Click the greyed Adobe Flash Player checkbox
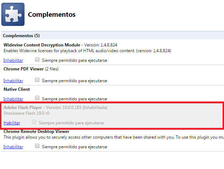The image size is (224, 169). point(34,122)
